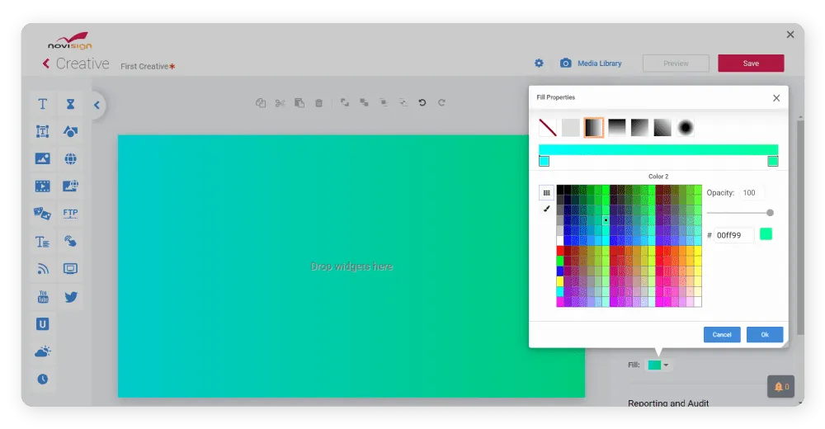This screenshot has width=825, height=429.
Task: Click the left gradient color stop
Action: [544, 162]
